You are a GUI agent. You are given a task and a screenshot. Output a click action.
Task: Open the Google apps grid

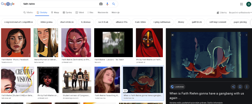point(242,4)
